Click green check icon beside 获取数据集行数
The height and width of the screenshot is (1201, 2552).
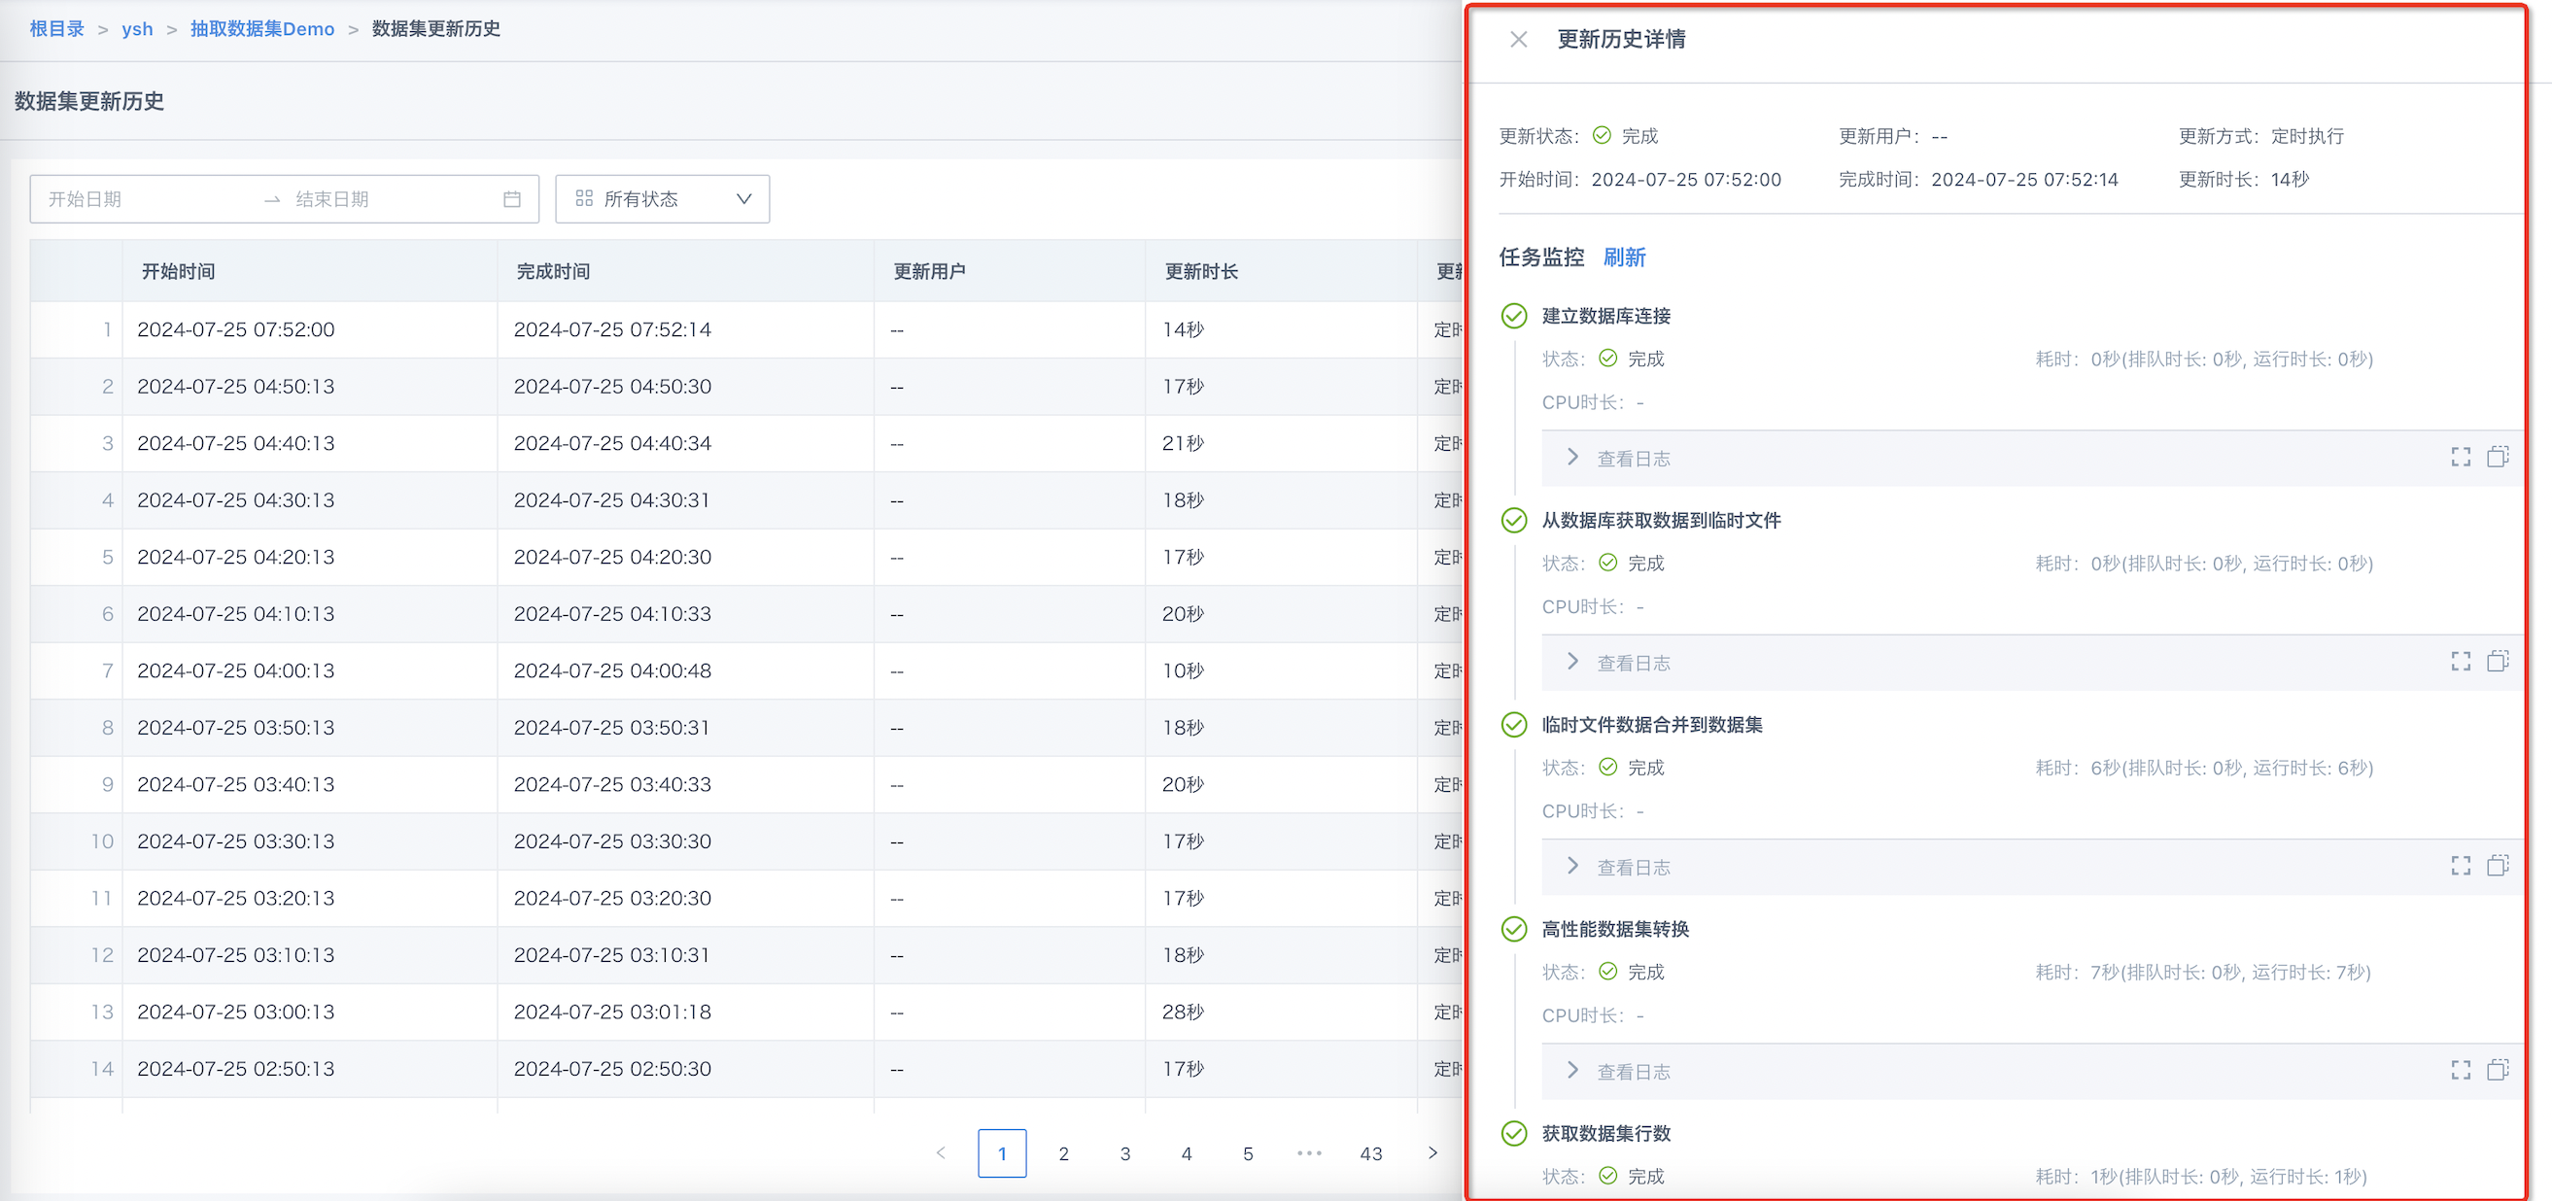click(x=1514, y=1133)
